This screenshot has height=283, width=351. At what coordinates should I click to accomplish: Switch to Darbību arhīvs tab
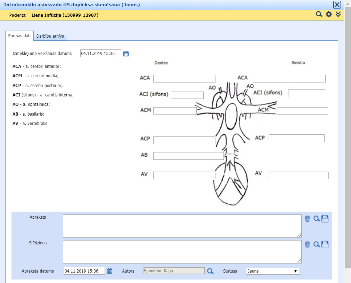[x=51, y=36]
